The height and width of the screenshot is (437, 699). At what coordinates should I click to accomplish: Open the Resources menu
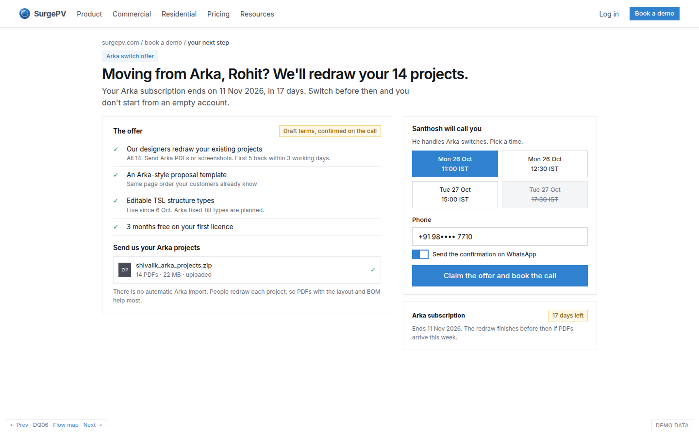pos(257,14)
